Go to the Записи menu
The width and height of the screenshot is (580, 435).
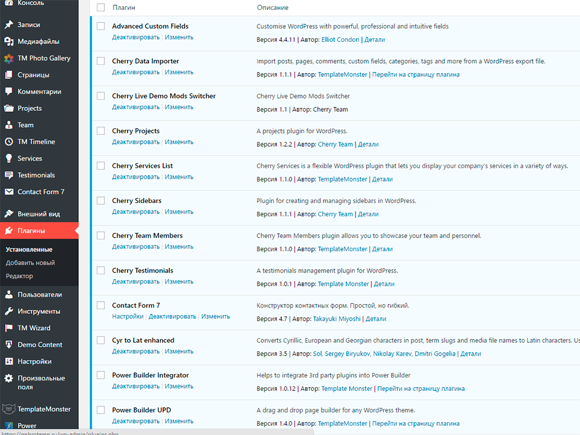[x=29, y=25]
